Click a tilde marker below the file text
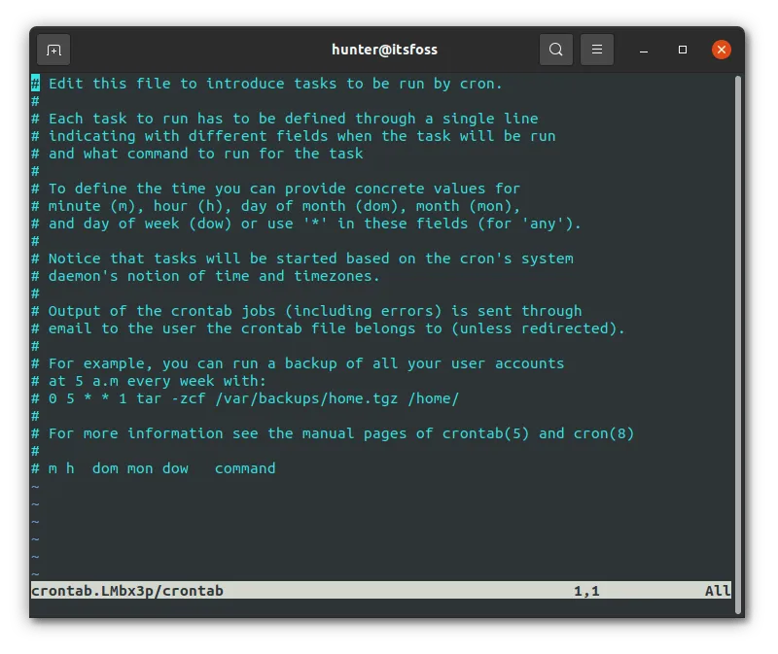 (x=36, y=521)
